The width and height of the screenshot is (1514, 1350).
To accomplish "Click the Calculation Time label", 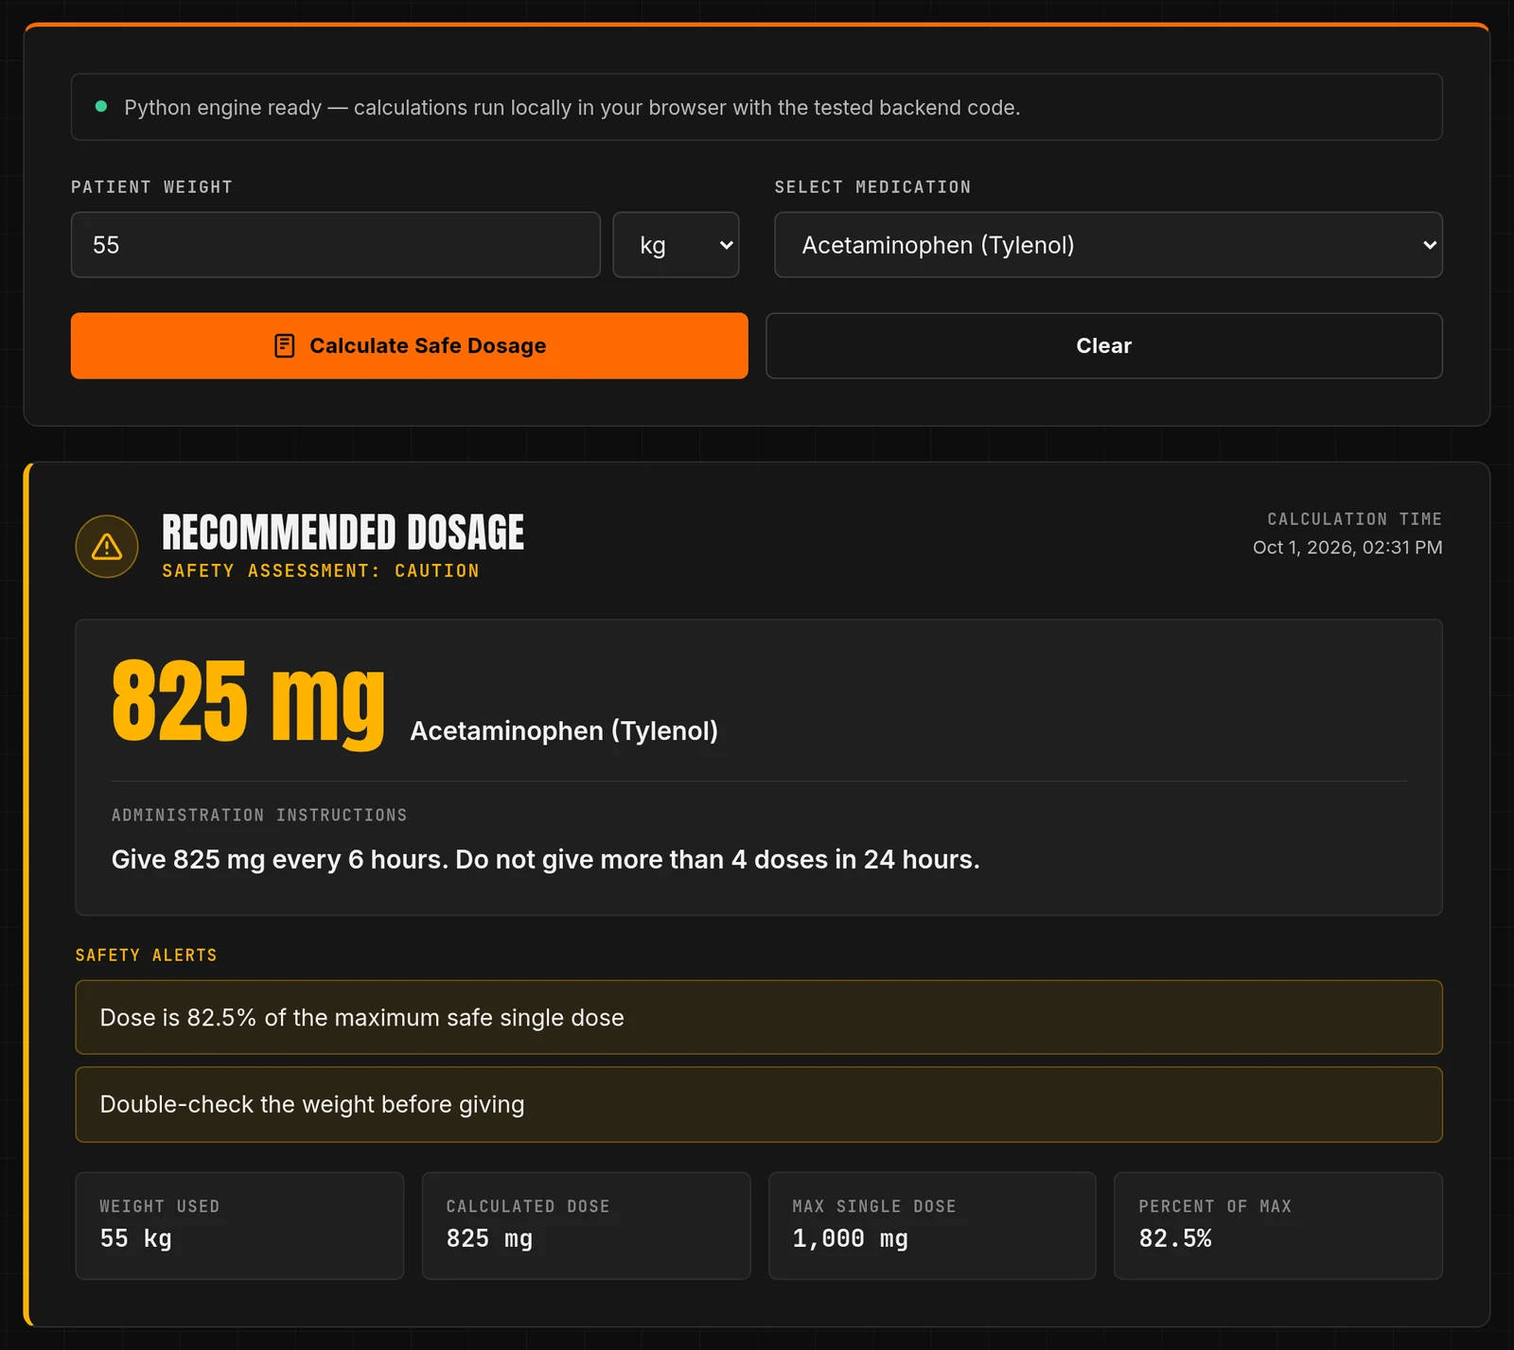I will [1355, 519].
